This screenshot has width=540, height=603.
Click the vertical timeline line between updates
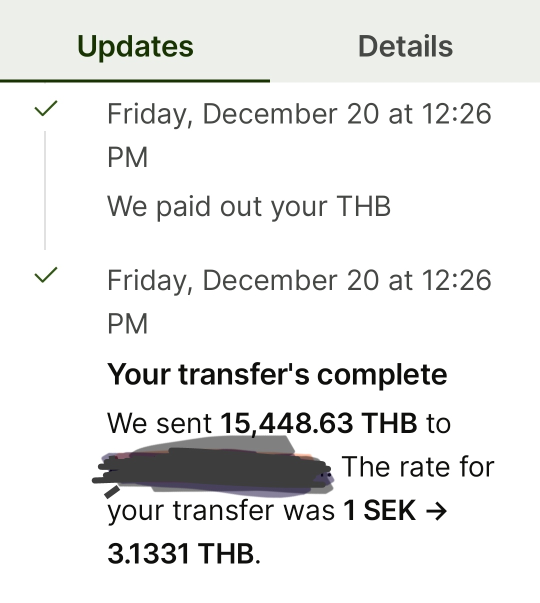point(45,190)
